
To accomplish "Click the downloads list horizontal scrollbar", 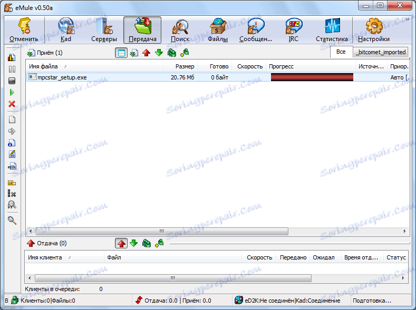I will pos(162,232).
